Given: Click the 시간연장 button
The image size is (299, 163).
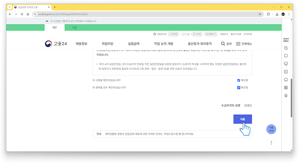Looking at the screenshot, I should 173,34.
